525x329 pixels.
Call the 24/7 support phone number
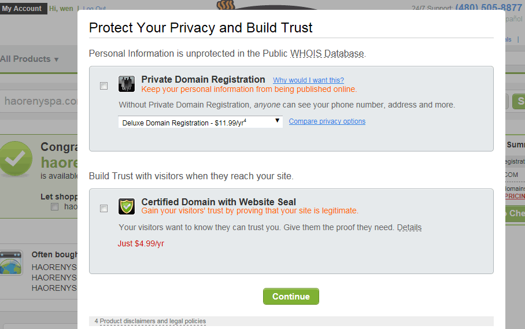[488, 8]
